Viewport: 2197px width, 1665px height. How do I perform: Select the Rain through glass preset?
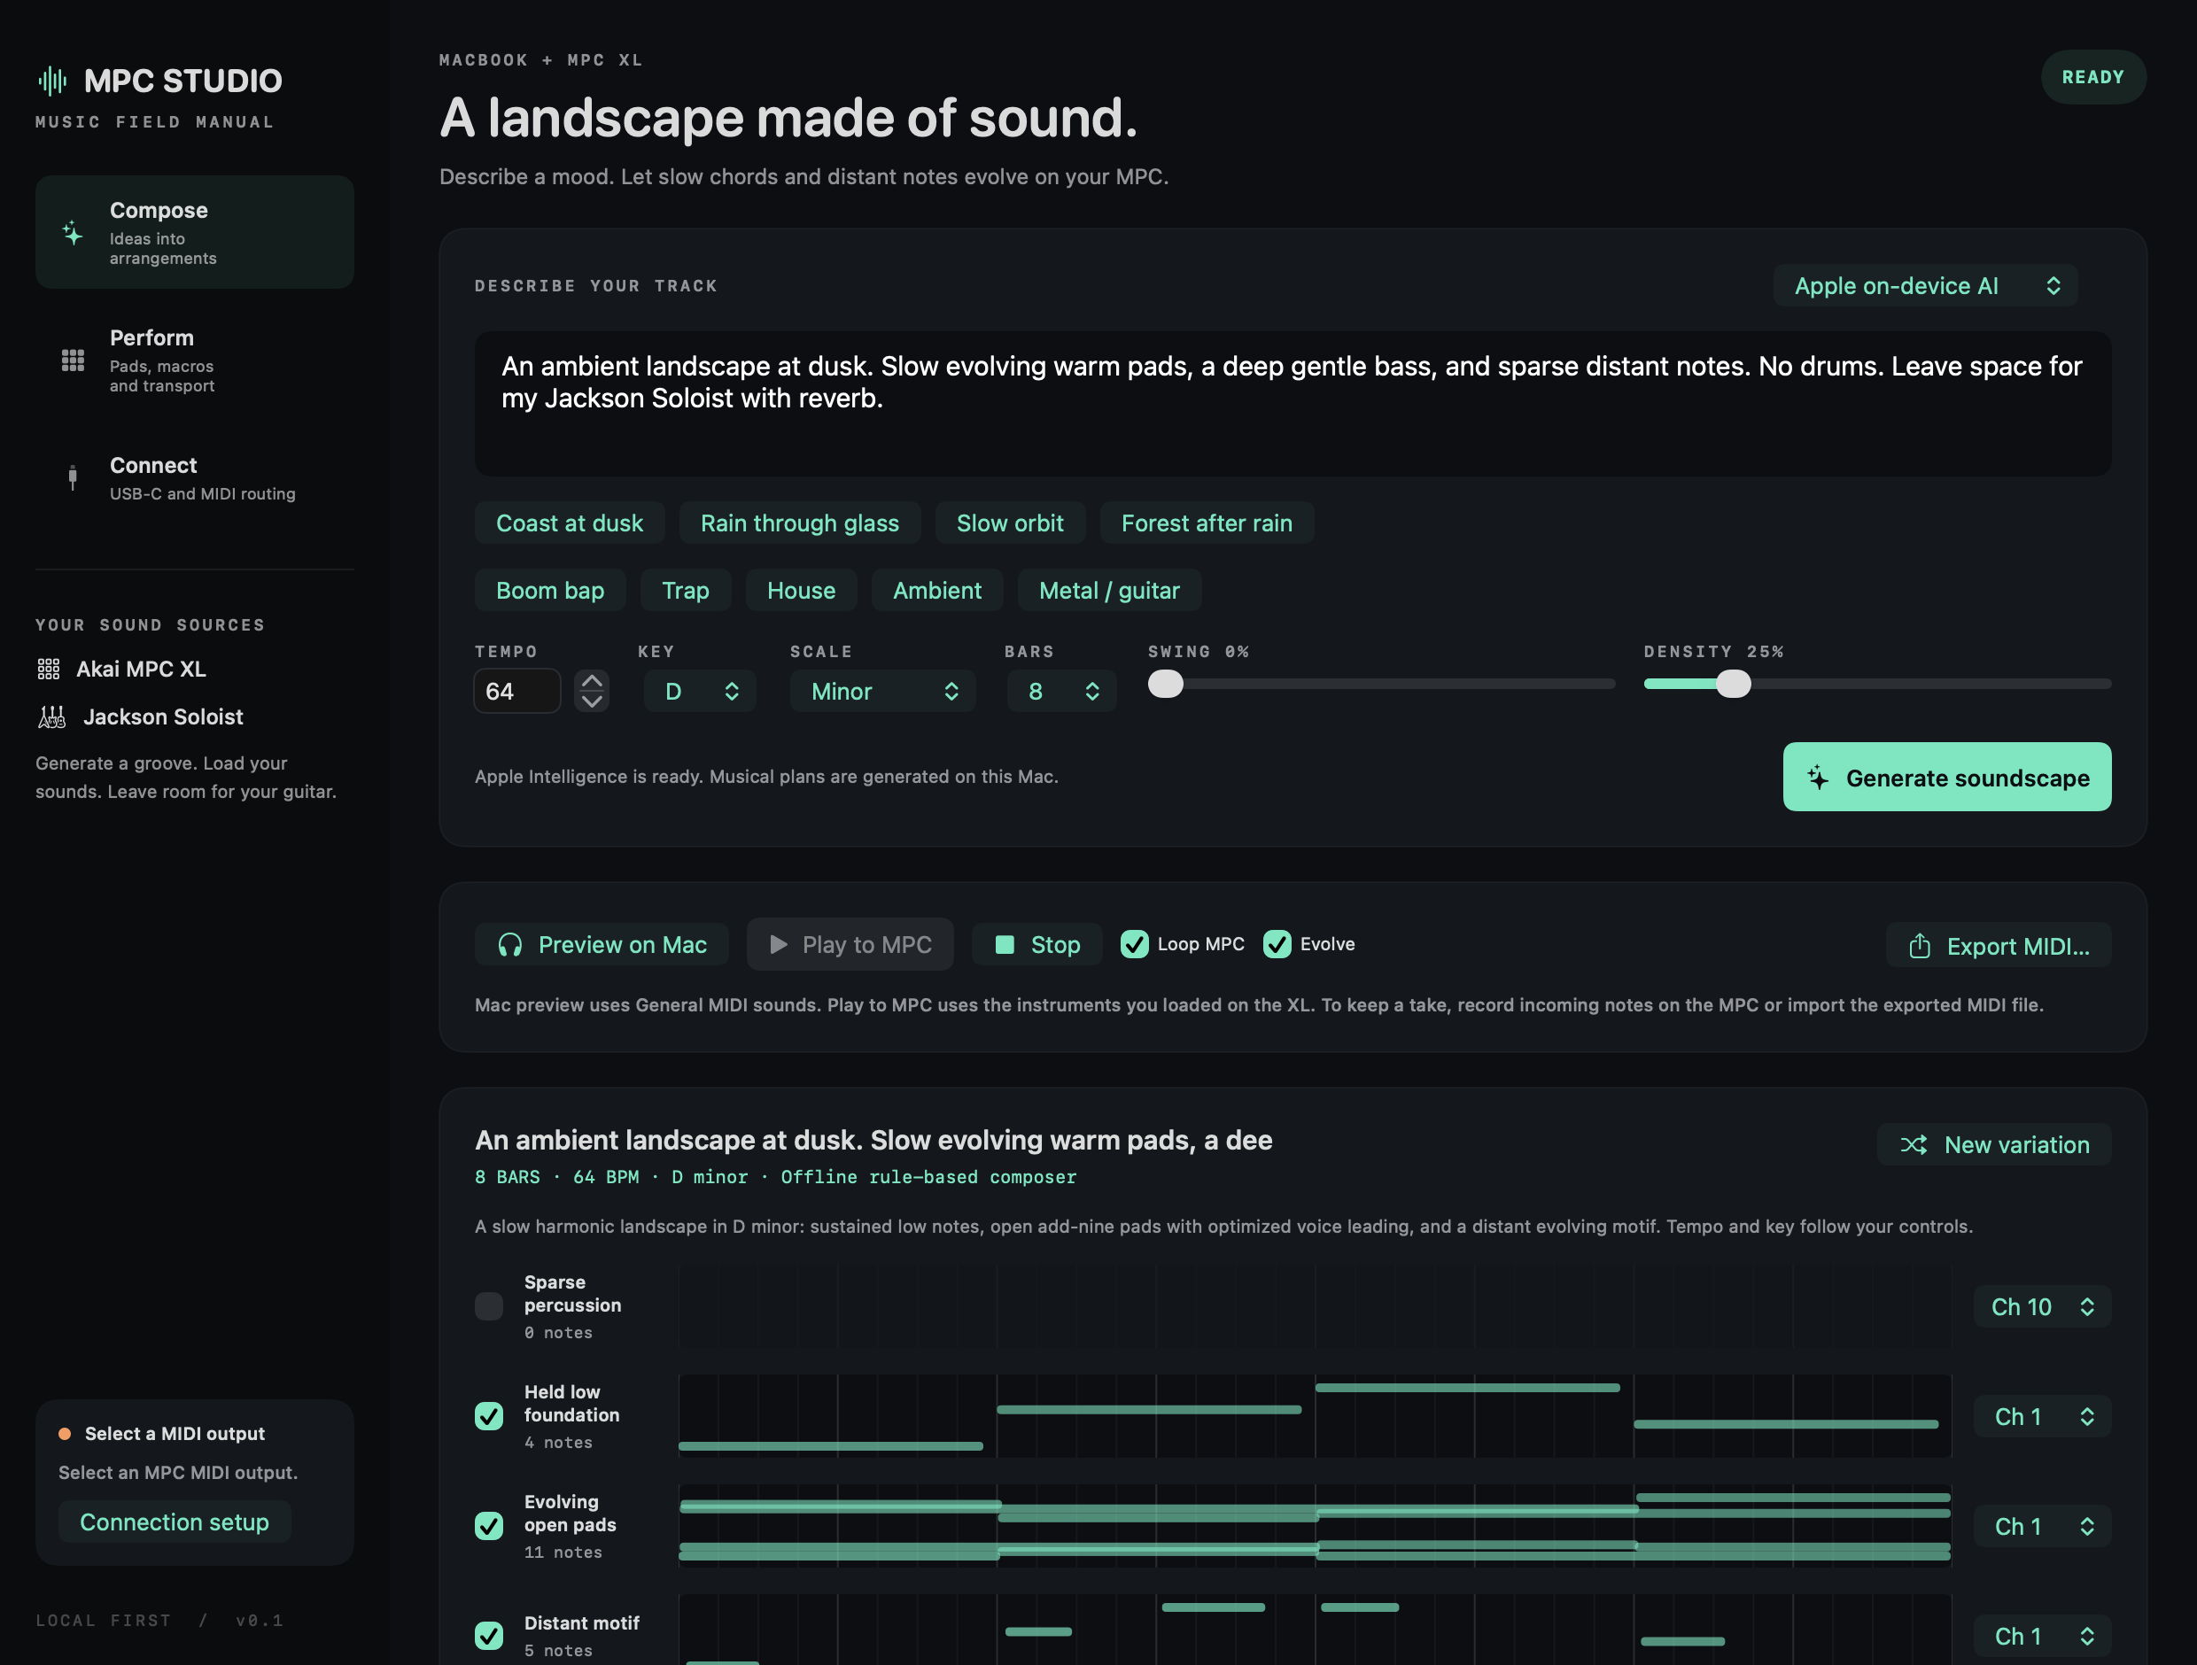[800, 523]
